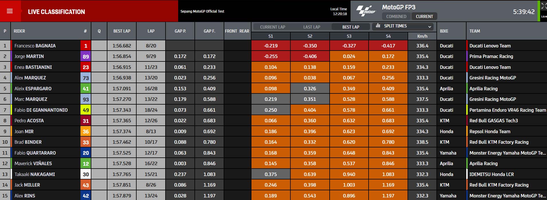Click the LAP column header
Image resolution: width=547 pixels, height=200 pixels.
click(x=151, y=31)
